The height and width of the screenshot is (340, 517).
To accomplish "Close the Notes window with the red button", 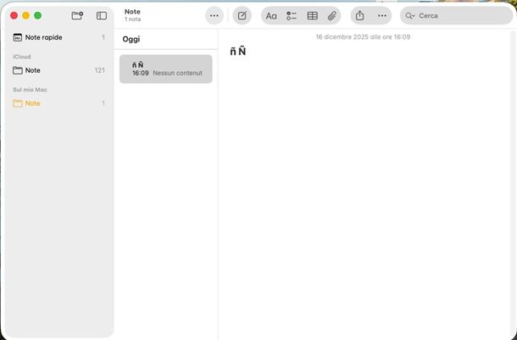I will click(x=14, y=15).
